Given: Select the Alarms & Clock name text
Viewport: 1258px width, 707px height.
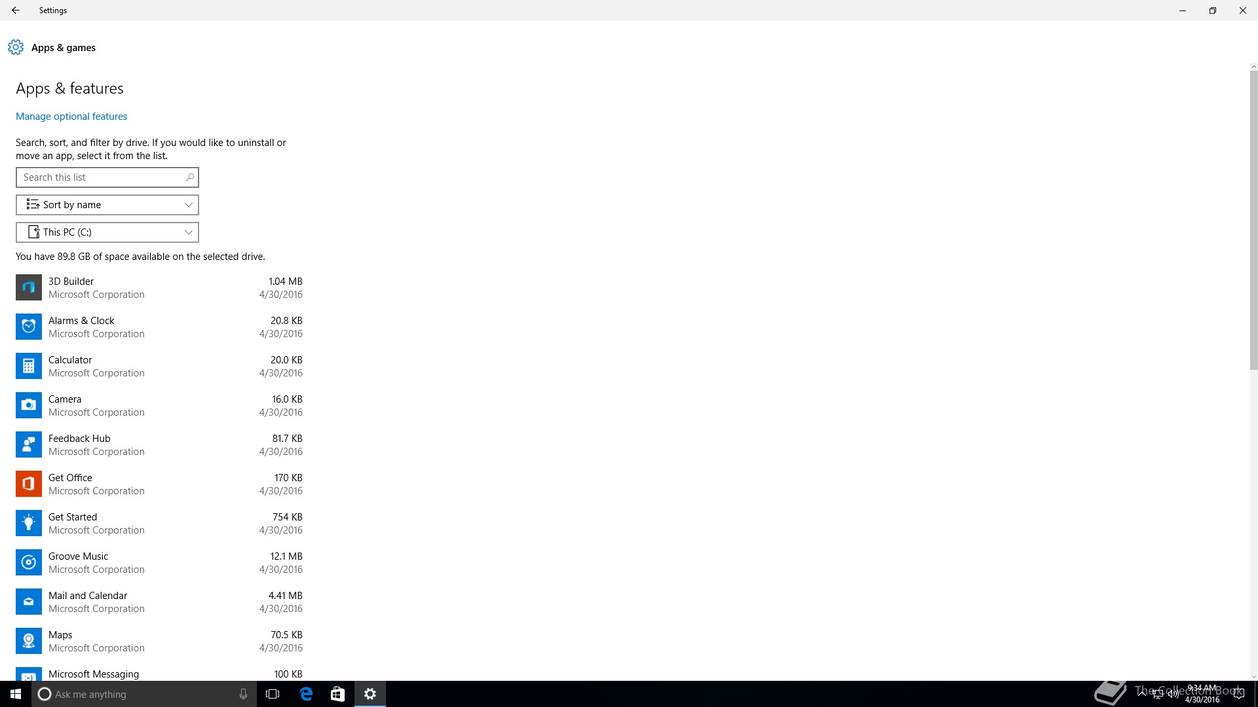Looking at the screenshot, I should click(81, 321).
